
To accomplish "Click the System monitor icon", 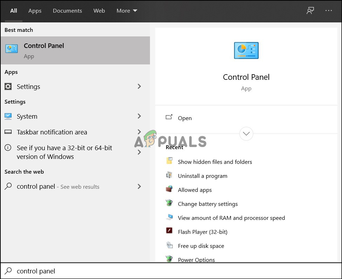I will 8,116.
